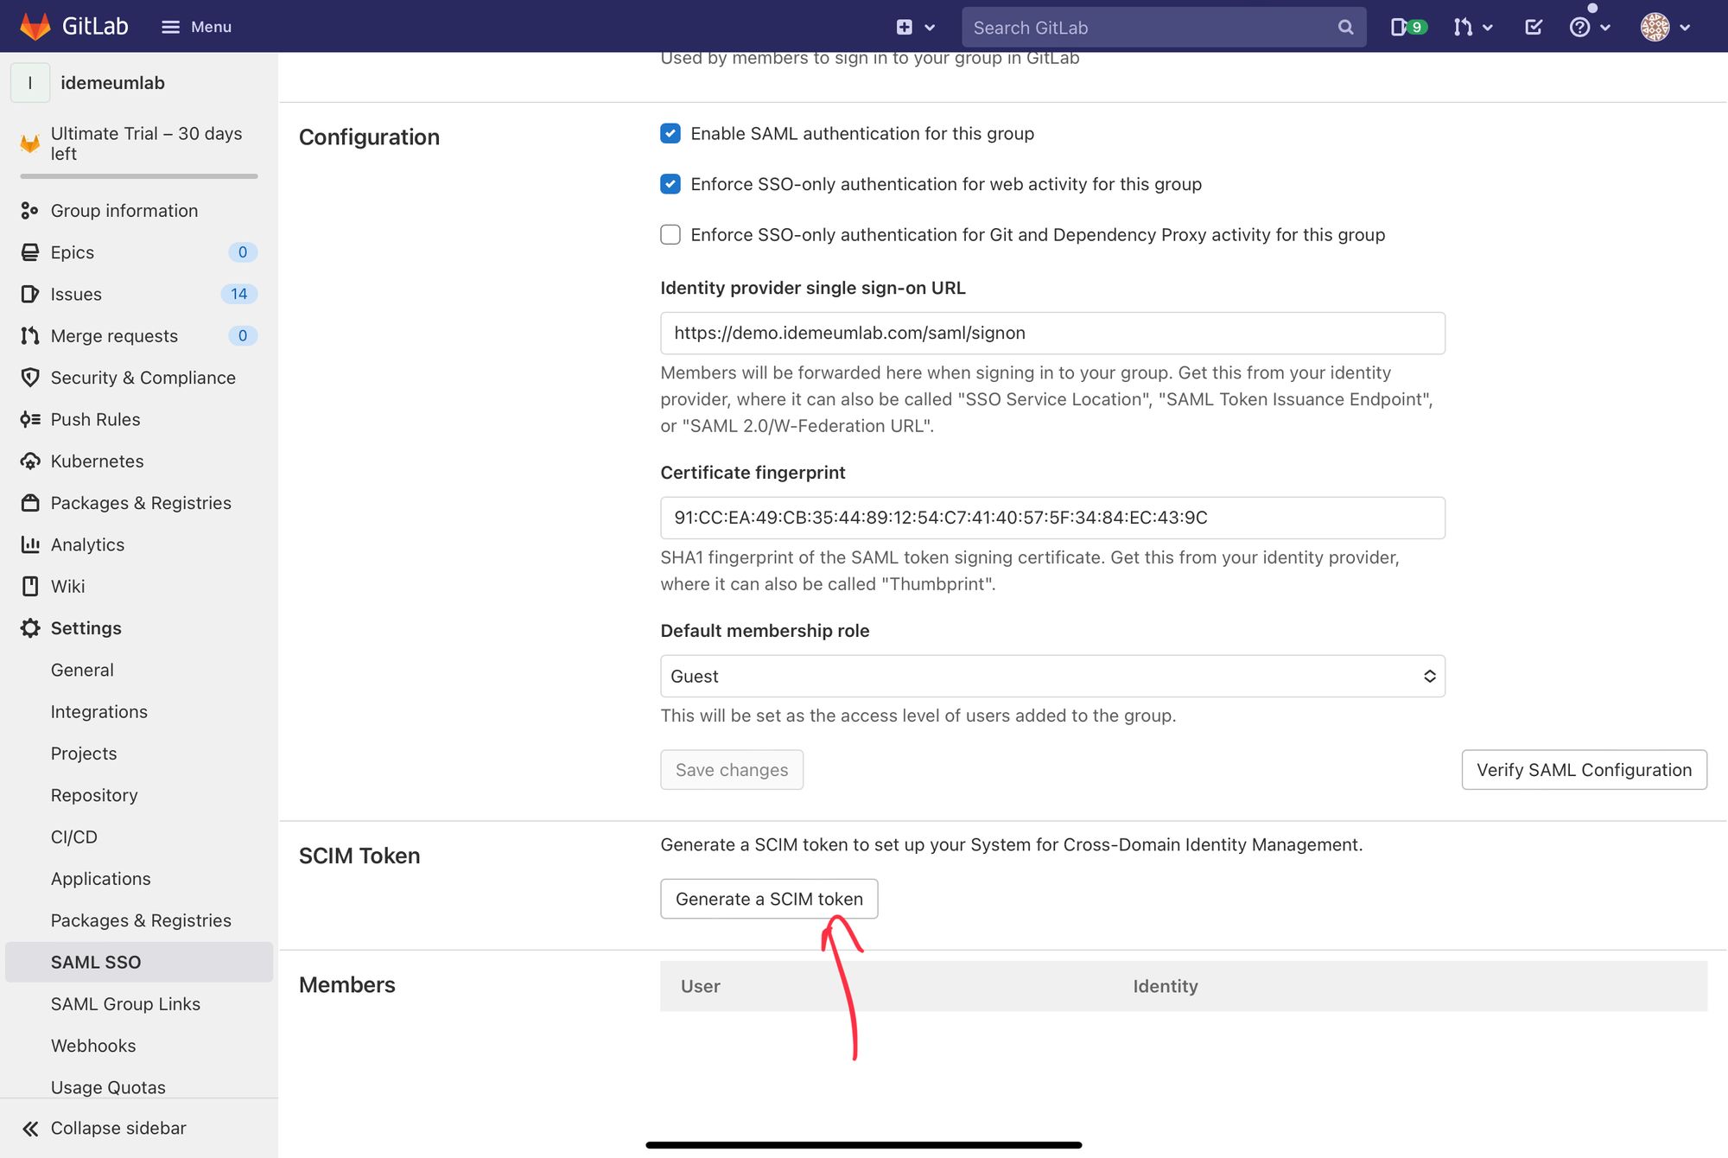Image resolution: width=1728 pixels, height=1158 pixels.
Task: Click the Issues sidebar icon
Action: (29, 294)
